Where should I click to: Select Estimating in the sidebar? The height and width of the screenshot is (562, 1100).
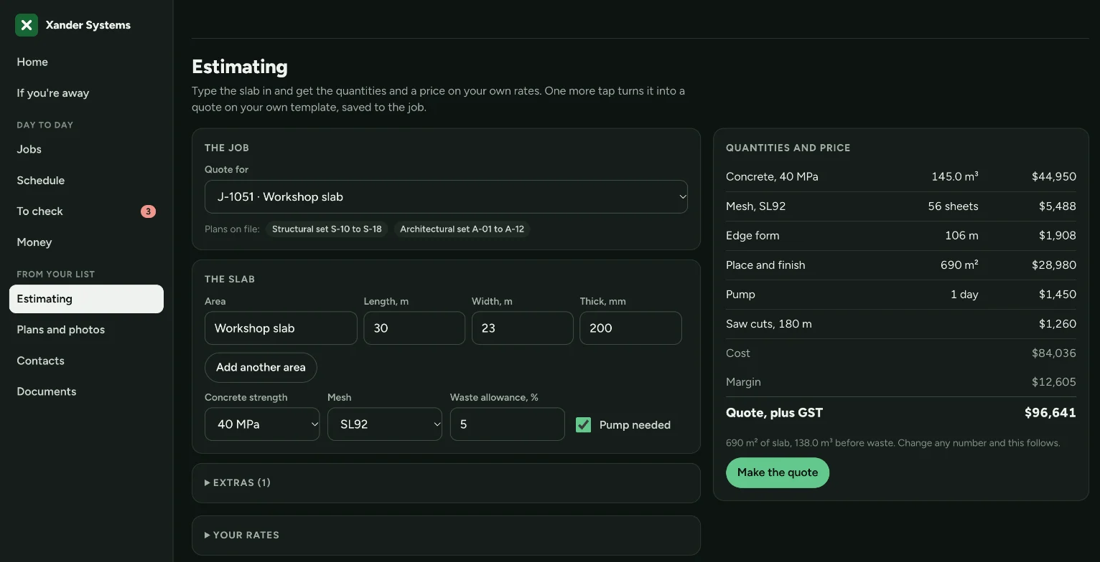click(x=86, y=299)
